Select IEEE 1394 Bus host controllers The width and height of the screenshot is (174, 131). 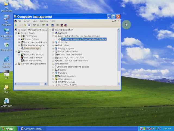point(73,61)
